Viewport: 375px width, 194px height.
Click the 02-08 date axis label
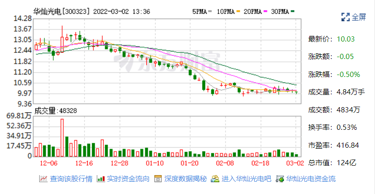(x=226, y=163)
